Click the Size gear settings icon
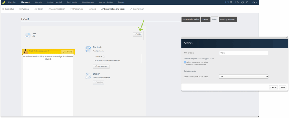Image resolution: width=289 pixels, height=118 pixels. (27, 35)
